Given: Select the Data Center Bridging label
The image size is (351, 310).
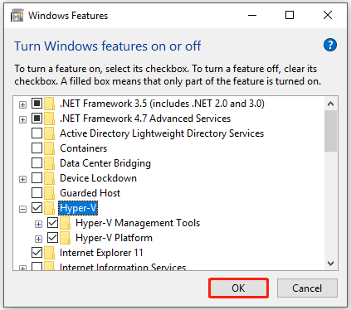Looking at the screenshot, I should (105, 163).
